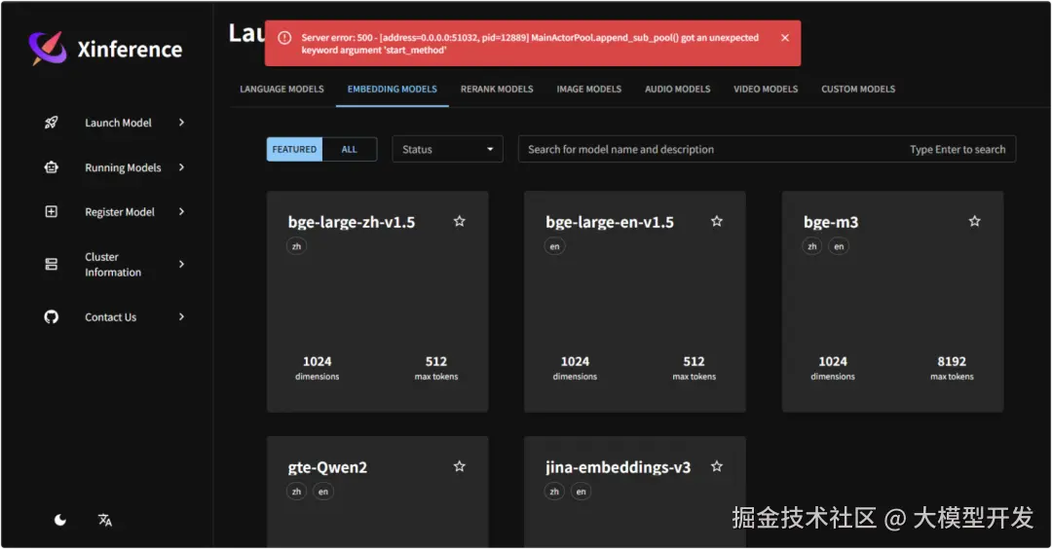Viewport: 1052px width, 549px height.
Task: Select the Featured filter button
Action: 294,150
